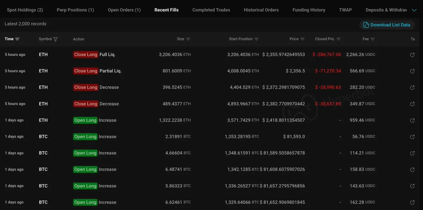This screenshot has height=210, width=423.
Task: Click the Tx column header
Action: point(413,39)
